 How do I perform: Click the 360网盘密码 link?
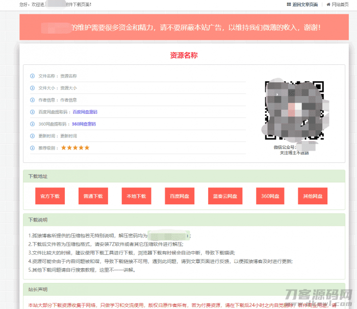(84, 124)
